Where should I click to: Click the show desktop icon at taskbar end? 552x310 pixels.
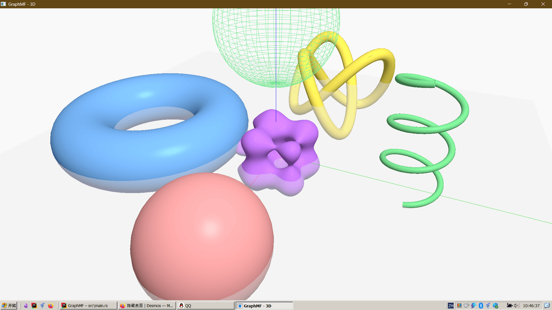tap(547, 305)
